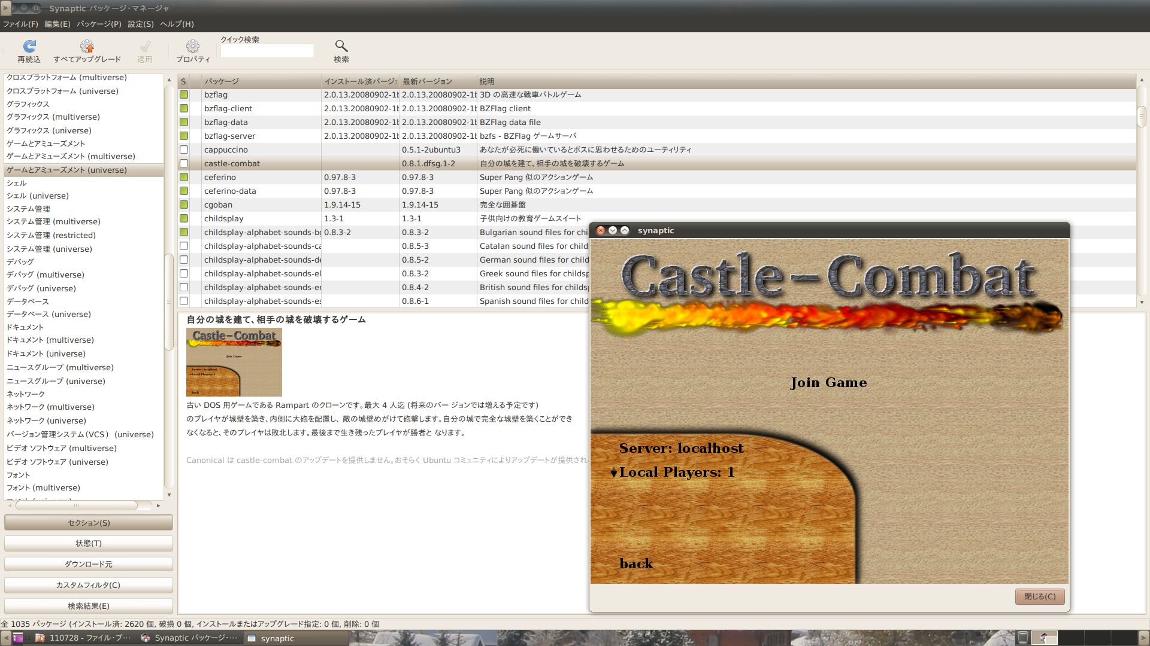This screenshot has height=646, width=1150.
Task: Click the カスタムフィルタ(C) button
Action: [89, 585]
